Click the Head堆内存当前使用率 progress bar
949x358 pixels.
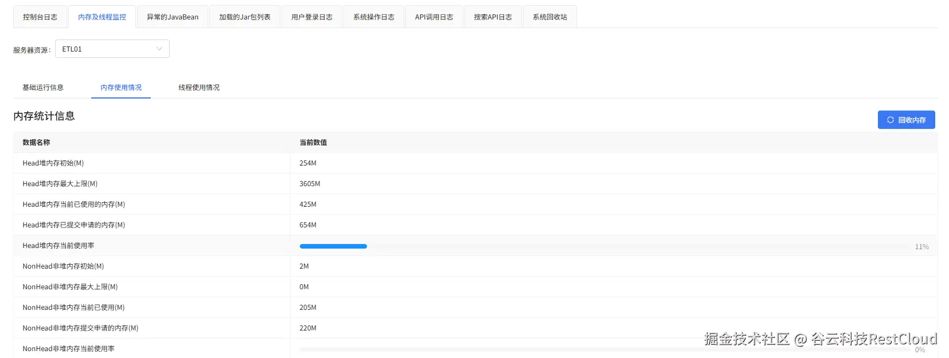click(604, 246)
